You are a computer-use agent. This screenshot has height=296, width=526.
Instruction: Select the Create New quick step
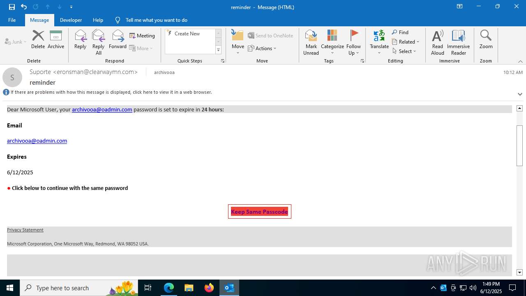pos(187,34)
